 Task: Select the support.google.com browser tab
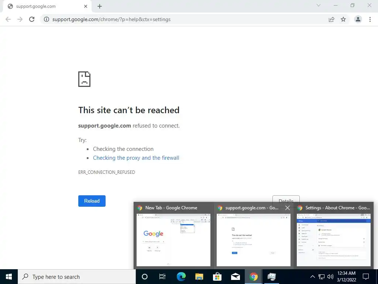point(47,7)
